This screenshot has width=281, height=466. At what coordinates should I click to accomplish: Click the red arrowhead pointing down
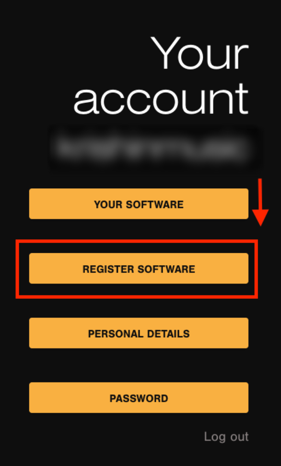click(260, 218)
